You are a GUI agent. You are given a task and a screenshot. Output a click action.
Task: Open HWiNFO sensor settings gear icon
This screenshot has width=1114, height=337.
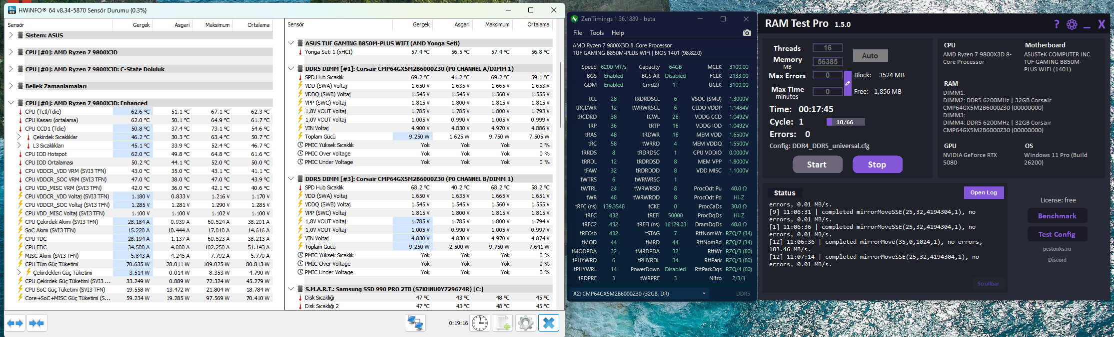pyautogui.click(x=526, y=323)
